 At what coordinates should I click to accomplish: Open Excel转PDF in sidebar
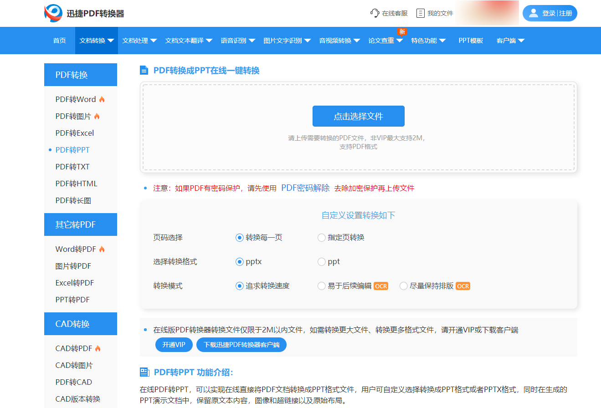click(75, 283)
